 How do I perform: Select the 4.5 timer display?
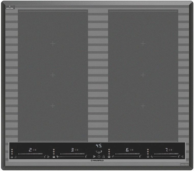coord(99,146)
